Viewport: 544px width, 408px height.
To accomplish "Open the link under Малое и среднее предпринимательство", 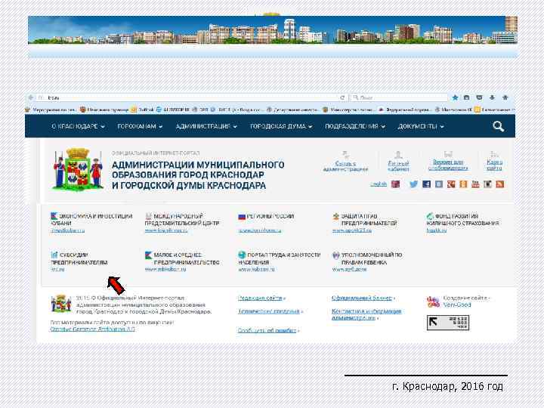I will pos(165,269).
